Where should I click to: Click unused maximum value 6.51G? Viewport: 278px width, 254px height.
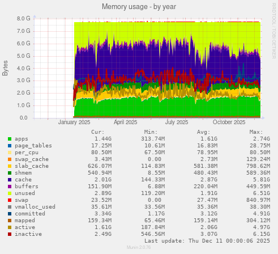262,193
